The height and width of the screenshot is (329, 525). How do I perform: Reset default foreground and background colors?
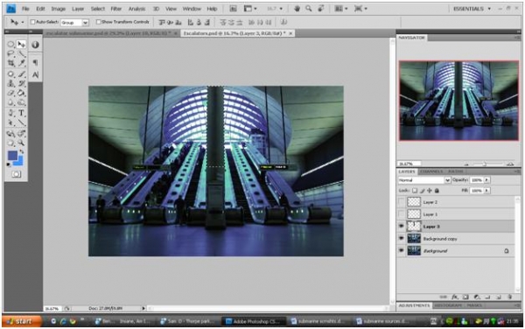point(9,164)
